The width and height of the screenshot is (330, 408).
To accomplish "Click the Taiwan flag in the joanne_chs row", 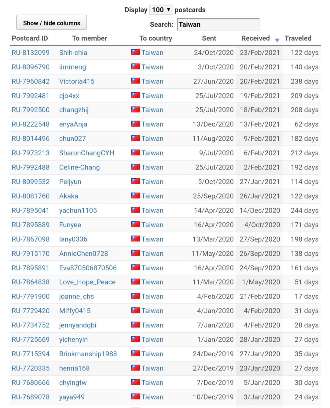I will pos(136,296).
